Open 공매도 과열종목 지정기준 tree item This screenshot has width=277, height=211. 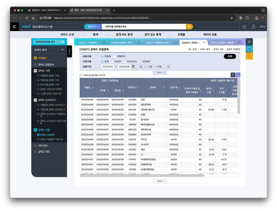click(51, 139)
